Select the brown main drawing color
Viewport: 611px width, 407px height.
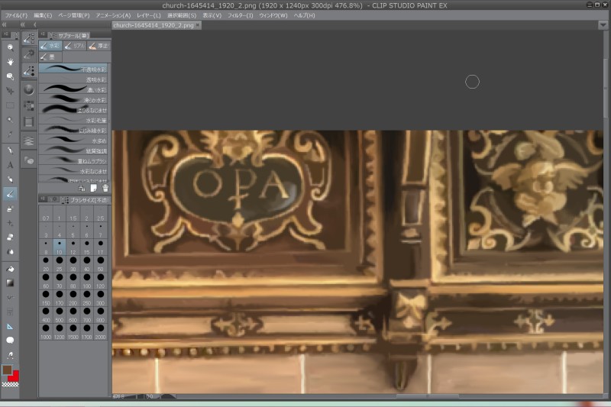(7, 370)
